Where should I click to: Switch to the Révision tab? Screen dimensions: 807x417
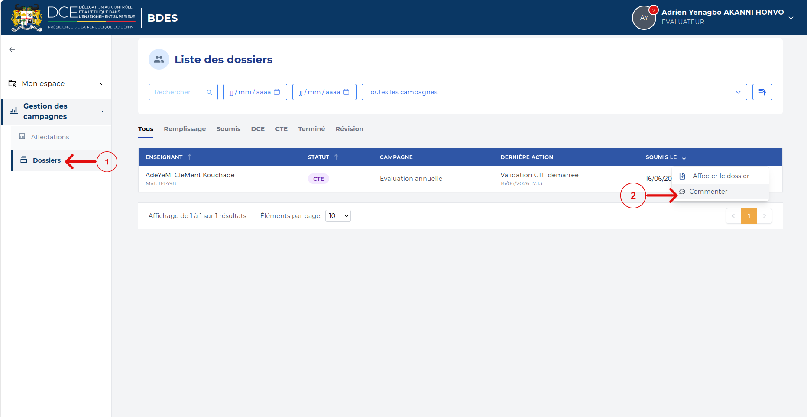pos(350,129)
